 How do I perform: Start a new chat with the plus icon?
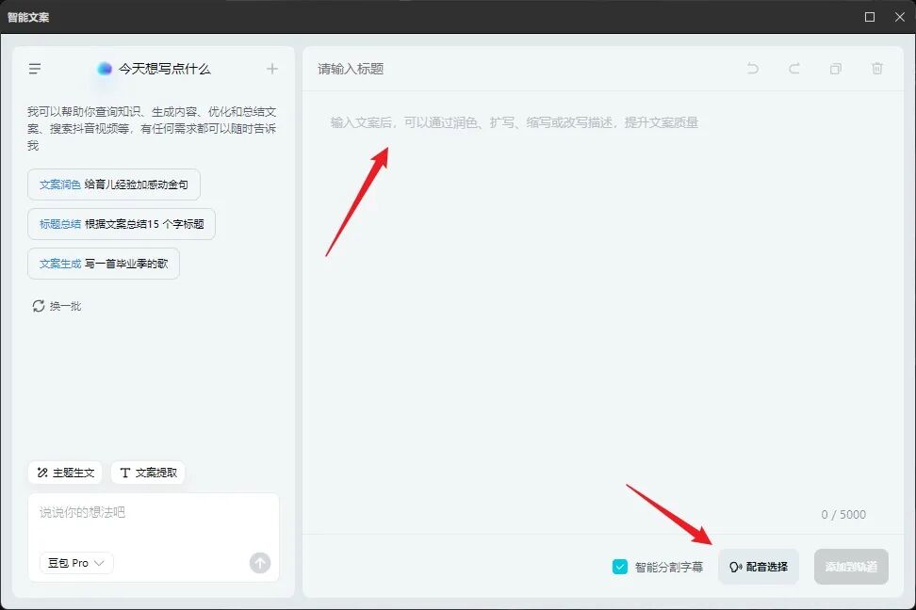pyautogui.click(x=271, y=68)
